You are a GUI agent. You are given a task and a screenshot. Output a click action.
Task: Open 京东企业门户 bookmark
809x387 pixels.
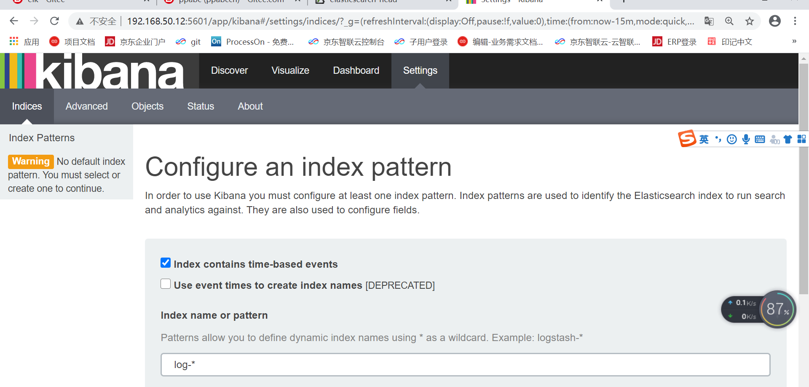(135, 42)
